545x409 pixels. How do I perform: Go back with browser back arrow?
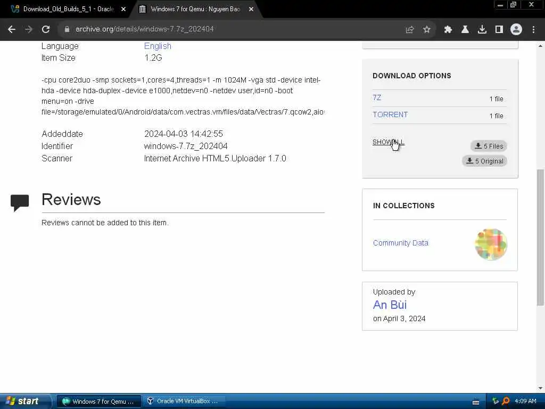coord(12,29)
